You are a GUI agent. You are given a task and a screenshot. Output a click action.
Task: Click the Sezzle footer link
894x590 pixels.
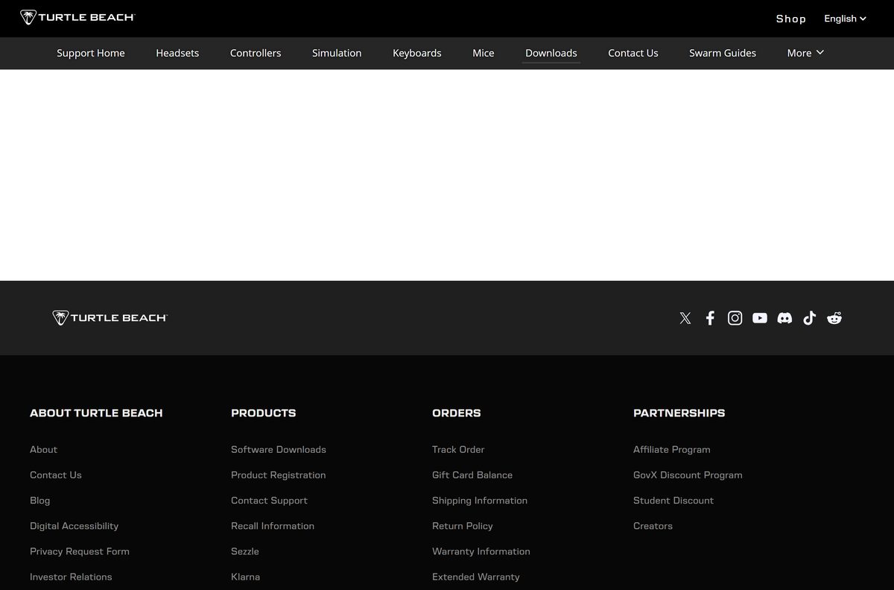click(245, 551)
